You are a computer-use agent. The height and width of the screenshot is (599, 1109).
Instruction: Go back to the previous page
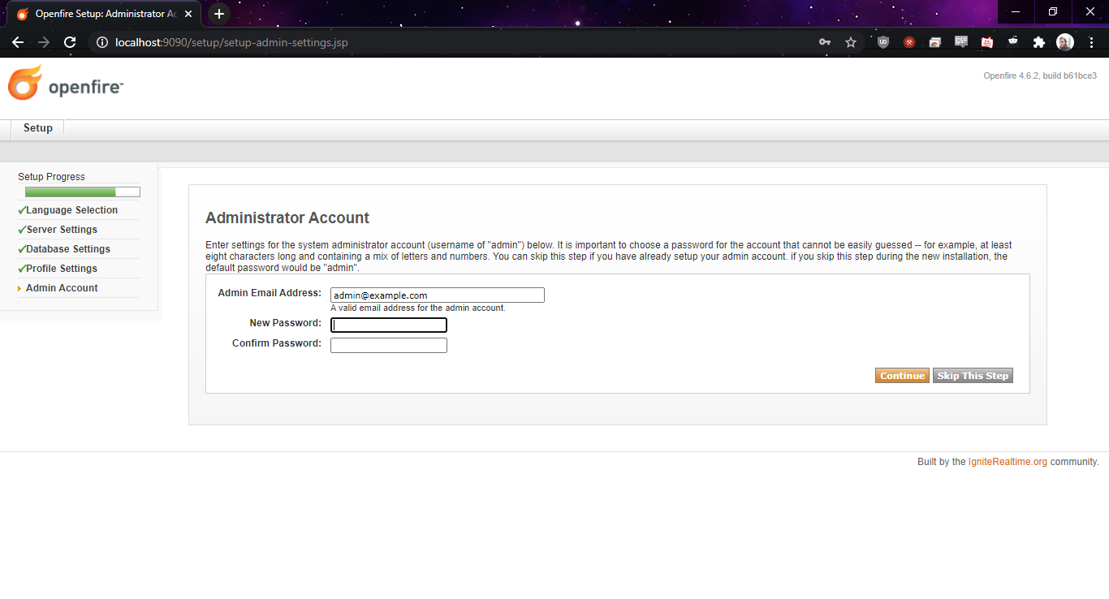[18, 42]
